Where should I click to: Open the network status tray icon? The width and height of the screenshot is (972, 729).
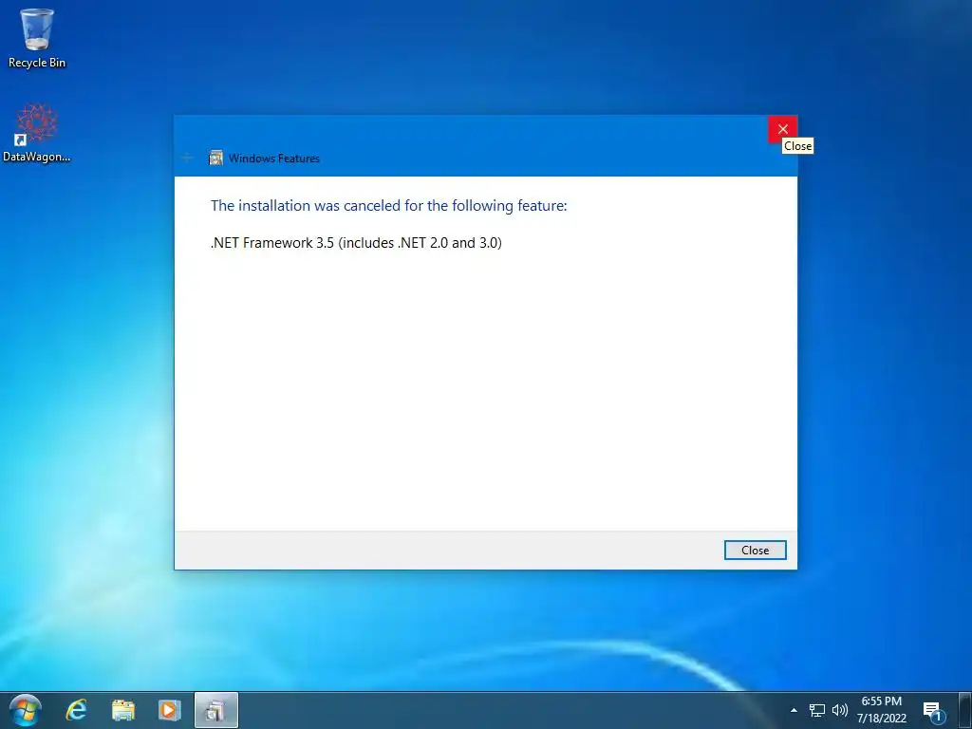(x=817, y=710)
